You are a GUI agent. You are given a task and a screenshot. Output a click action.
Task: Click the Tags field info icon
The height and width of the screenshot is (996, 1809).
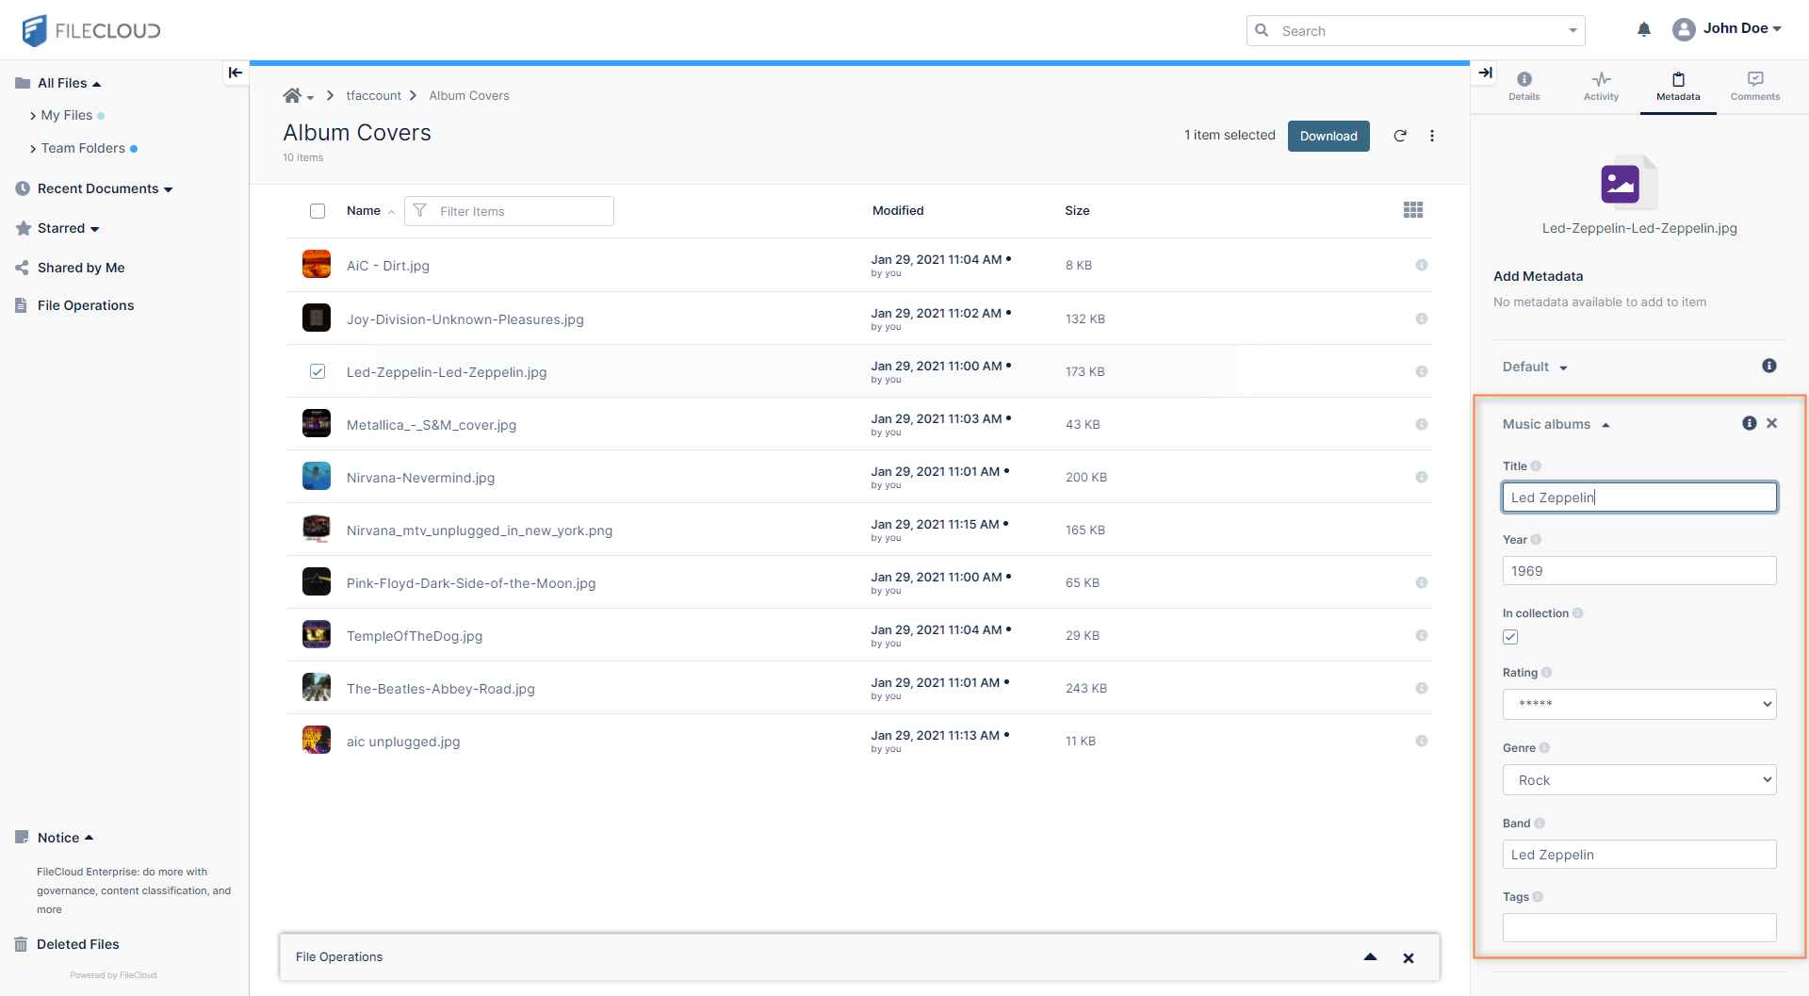(x=1538, y=897)
